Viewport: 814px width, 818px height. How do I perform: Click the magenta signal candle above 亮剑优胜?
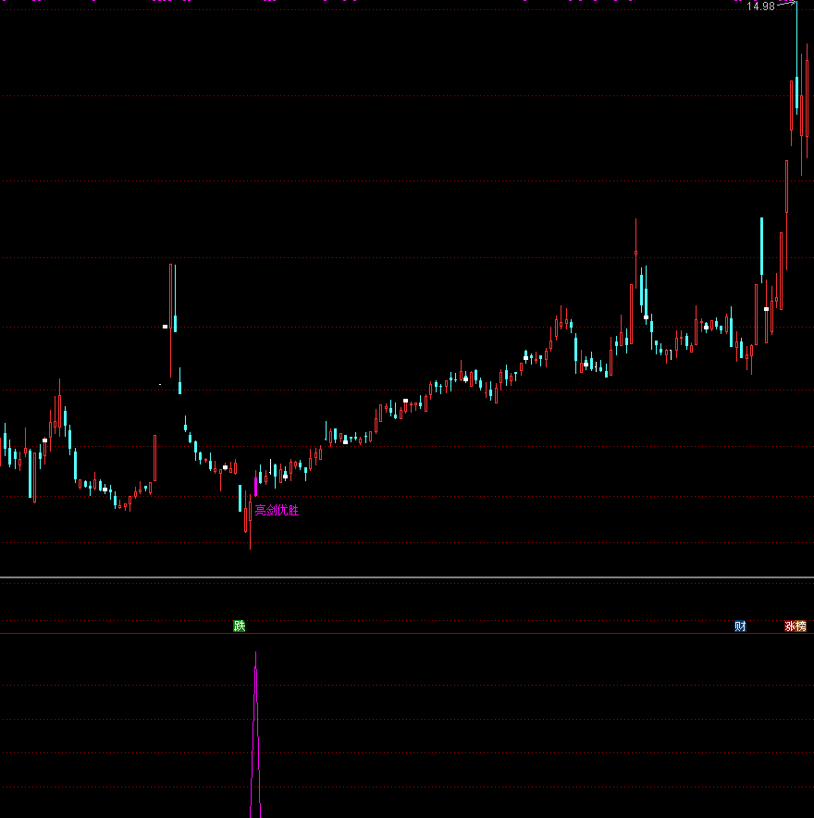[x=256, y=485]
